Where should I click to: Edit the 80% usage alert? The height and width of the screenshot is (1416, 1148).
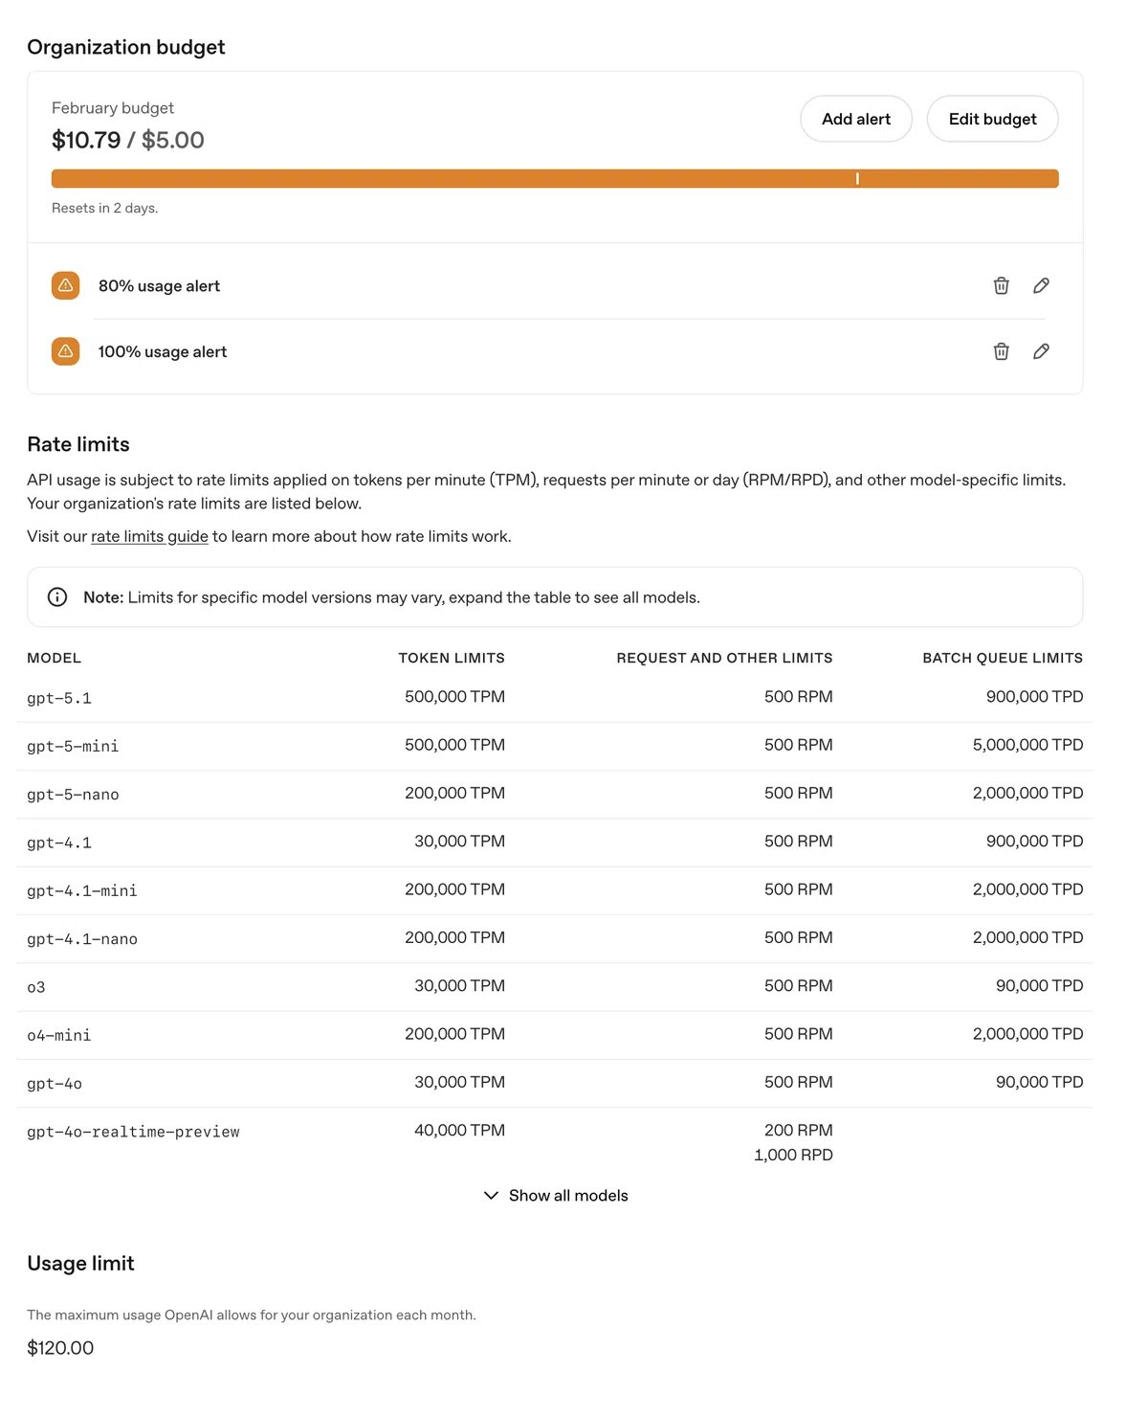click(1041, 285)
